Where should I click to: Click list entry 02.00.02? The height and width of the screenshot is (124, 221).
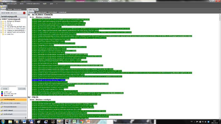click(65, 104)
